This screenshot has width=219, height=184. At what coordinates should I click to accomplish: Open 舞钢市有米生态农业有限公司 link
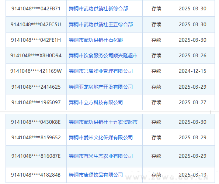[x=101, y=156]
